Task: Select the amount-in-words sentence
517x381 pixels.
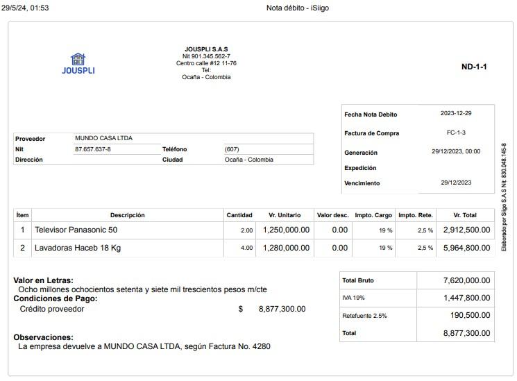Action: pos(142,289)
